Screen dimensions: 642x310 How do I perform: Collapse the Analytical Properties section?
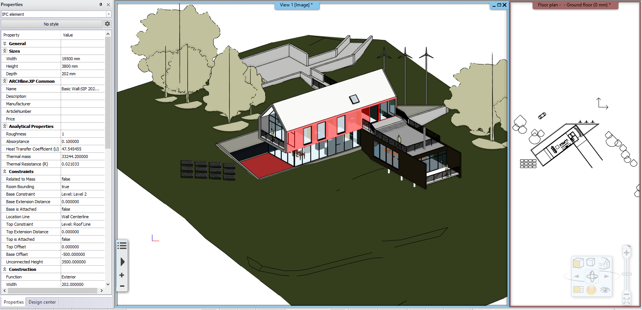click(5, 126)
